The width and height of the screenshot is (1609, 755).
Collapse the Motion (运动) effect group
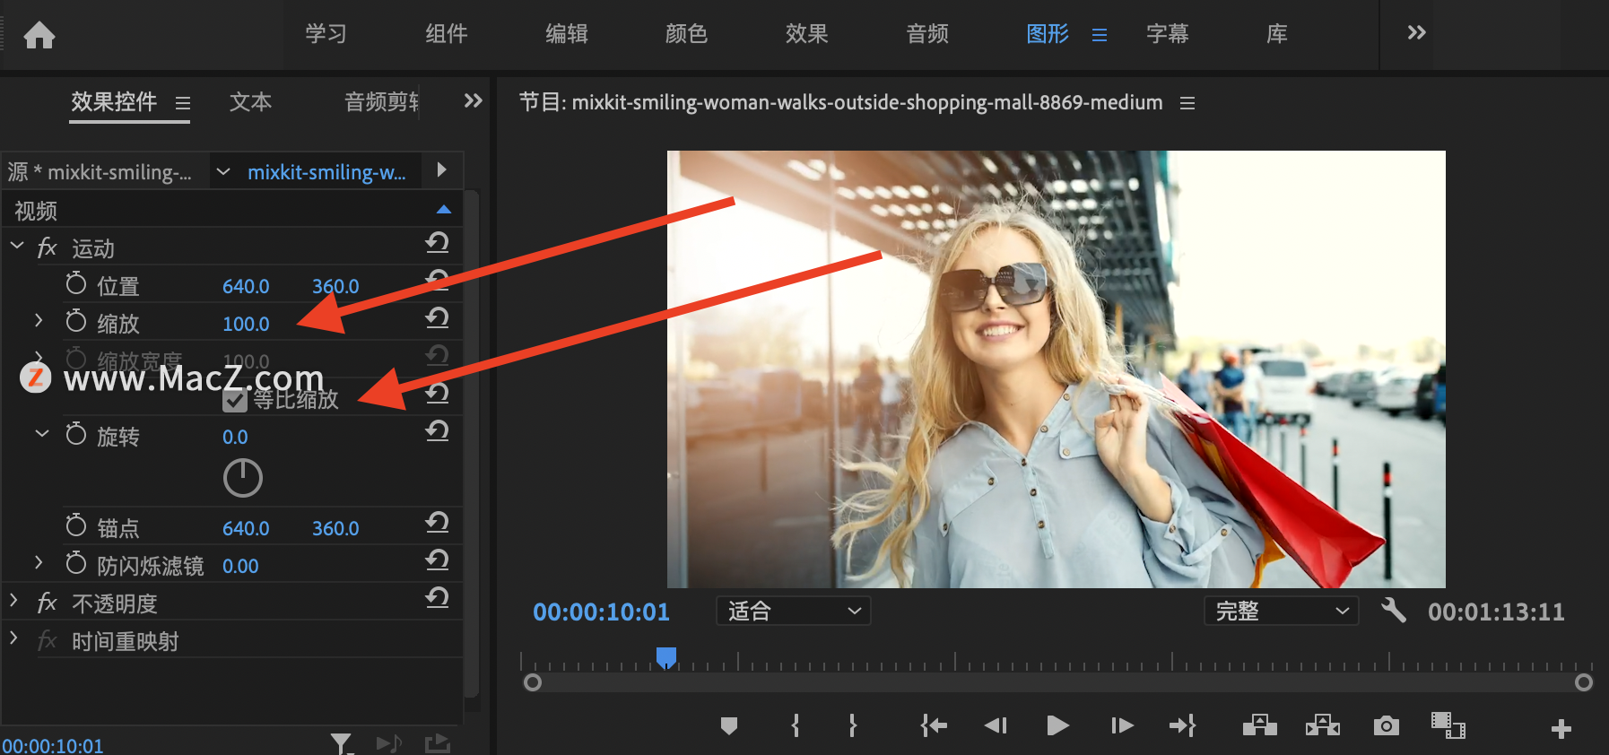tap(17, 245)
